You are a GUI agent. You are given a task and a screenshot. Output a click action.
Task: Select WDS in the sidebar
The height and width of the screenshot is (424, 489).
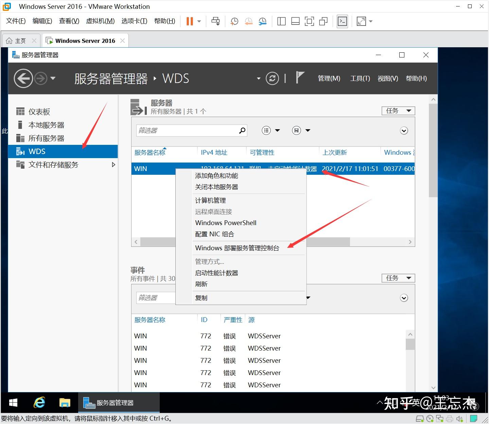(x=37, y=151)
